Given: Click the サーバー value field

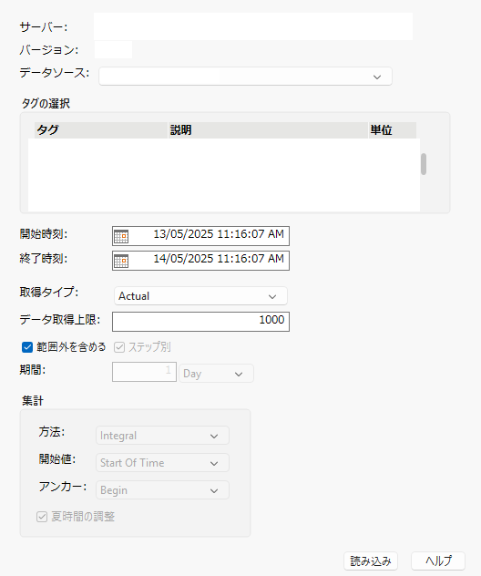Looking at the screenshot, I should (253, 26).
